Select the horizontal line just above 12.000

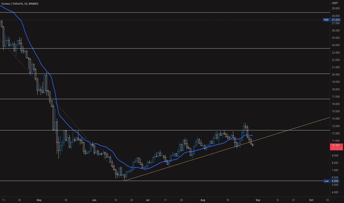tap(165, 130)
